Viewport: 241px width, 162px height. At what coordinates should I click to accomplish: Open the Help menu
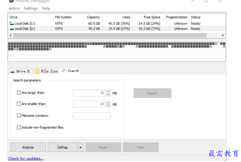(46, 8)
